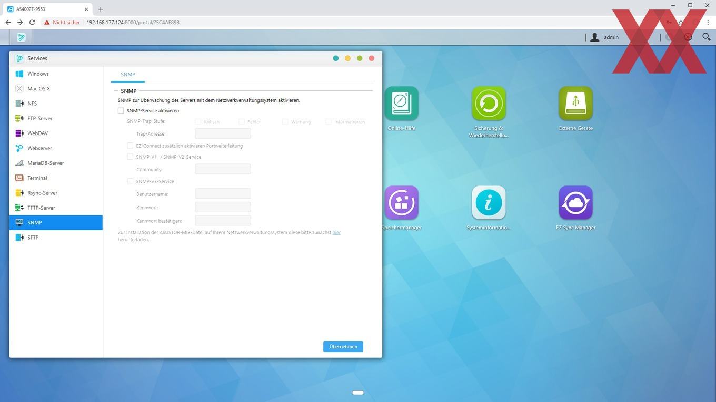Open the Services taskbar button in ADM top bar
Screen dimensions: 716x402
[x=21, y=37]
